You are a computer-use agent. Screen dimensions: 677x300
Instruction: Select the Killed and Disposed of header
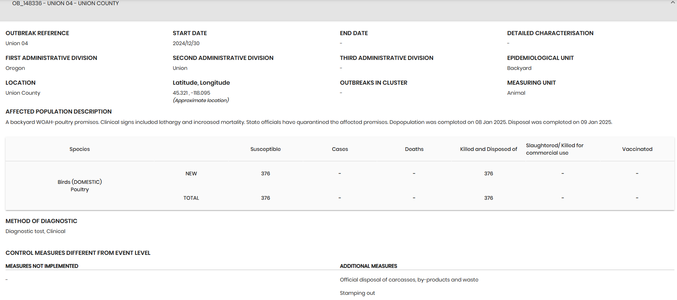[489, 149]
